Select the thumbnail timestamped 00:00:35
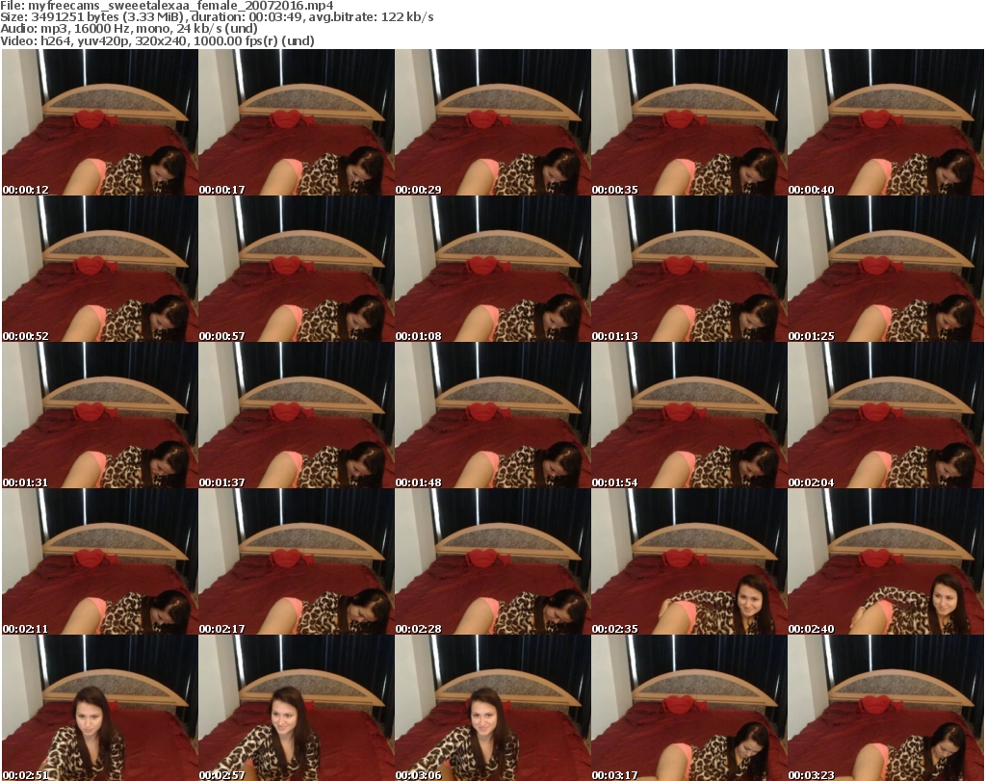The image size is (986, 781). 689,122
